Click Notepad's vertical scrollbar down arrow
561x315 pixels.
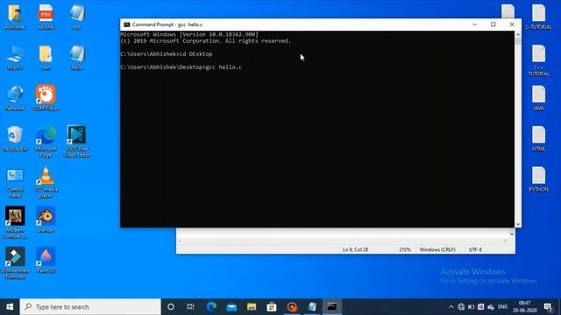coord(512,234)
